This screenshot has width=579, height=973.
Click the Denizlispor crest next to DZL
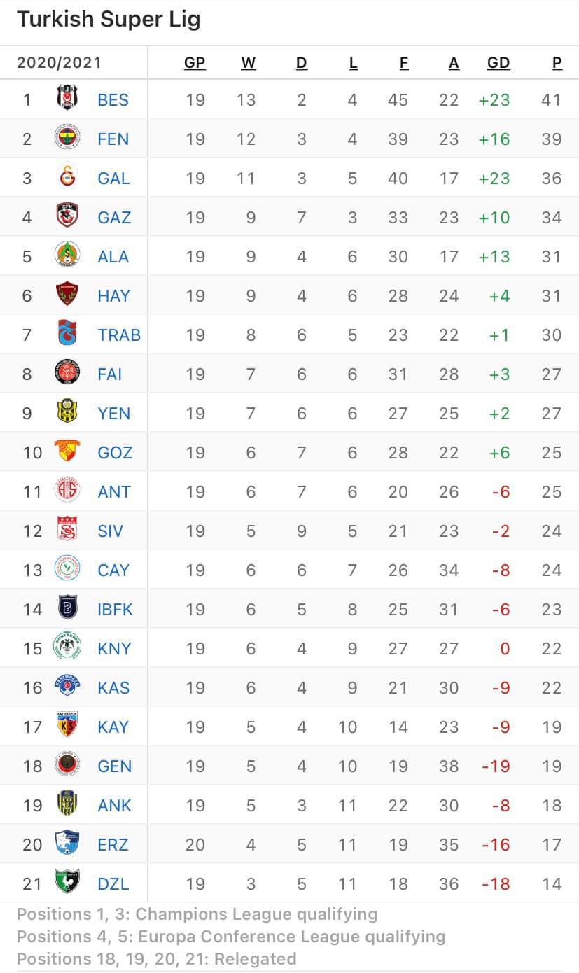click(68, 883)
